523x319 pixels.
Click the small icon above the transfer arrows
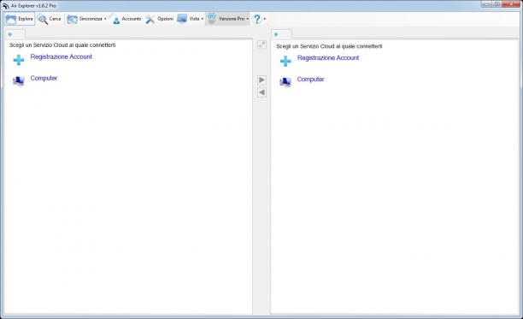261,44
